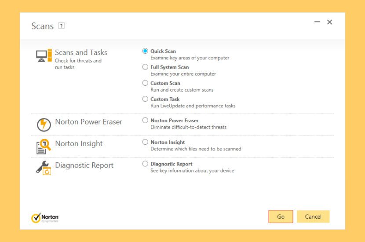Choose the Full System Scan option
Viewport: 365px width, 242px height.
(145, 67)
